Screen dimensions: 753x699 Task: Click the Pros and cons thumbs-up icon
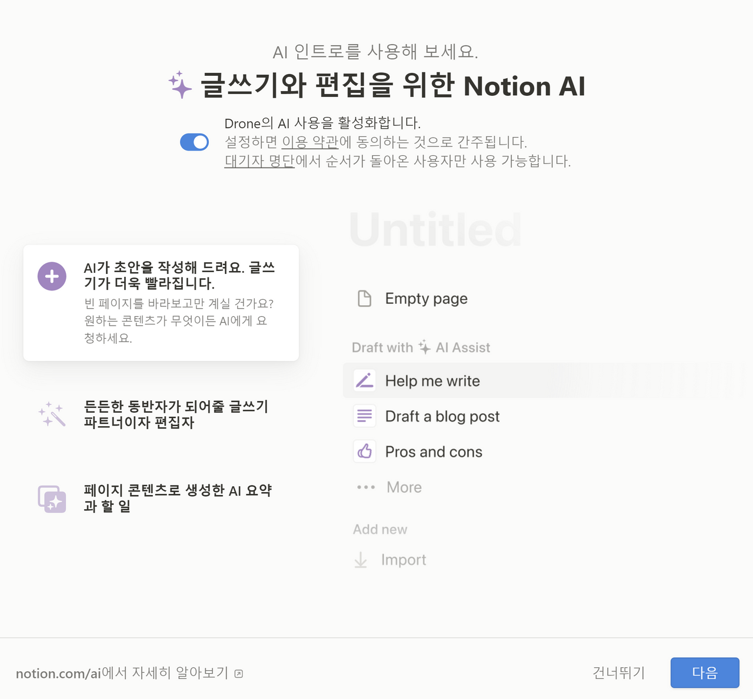(365, 451)
